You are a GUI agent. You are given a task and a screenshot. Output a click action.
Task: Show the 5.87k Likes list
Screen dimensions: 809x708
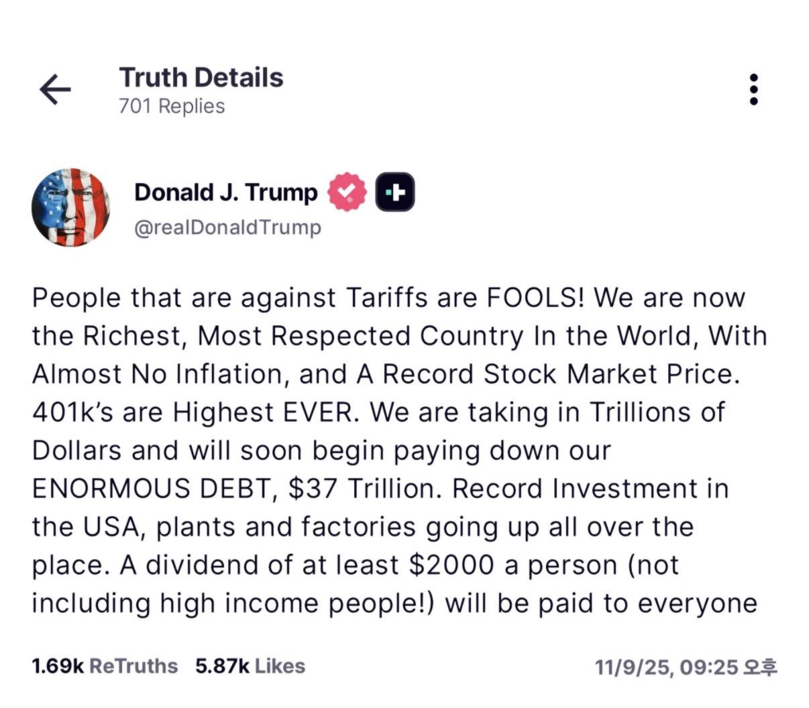[x=250, y=666]
